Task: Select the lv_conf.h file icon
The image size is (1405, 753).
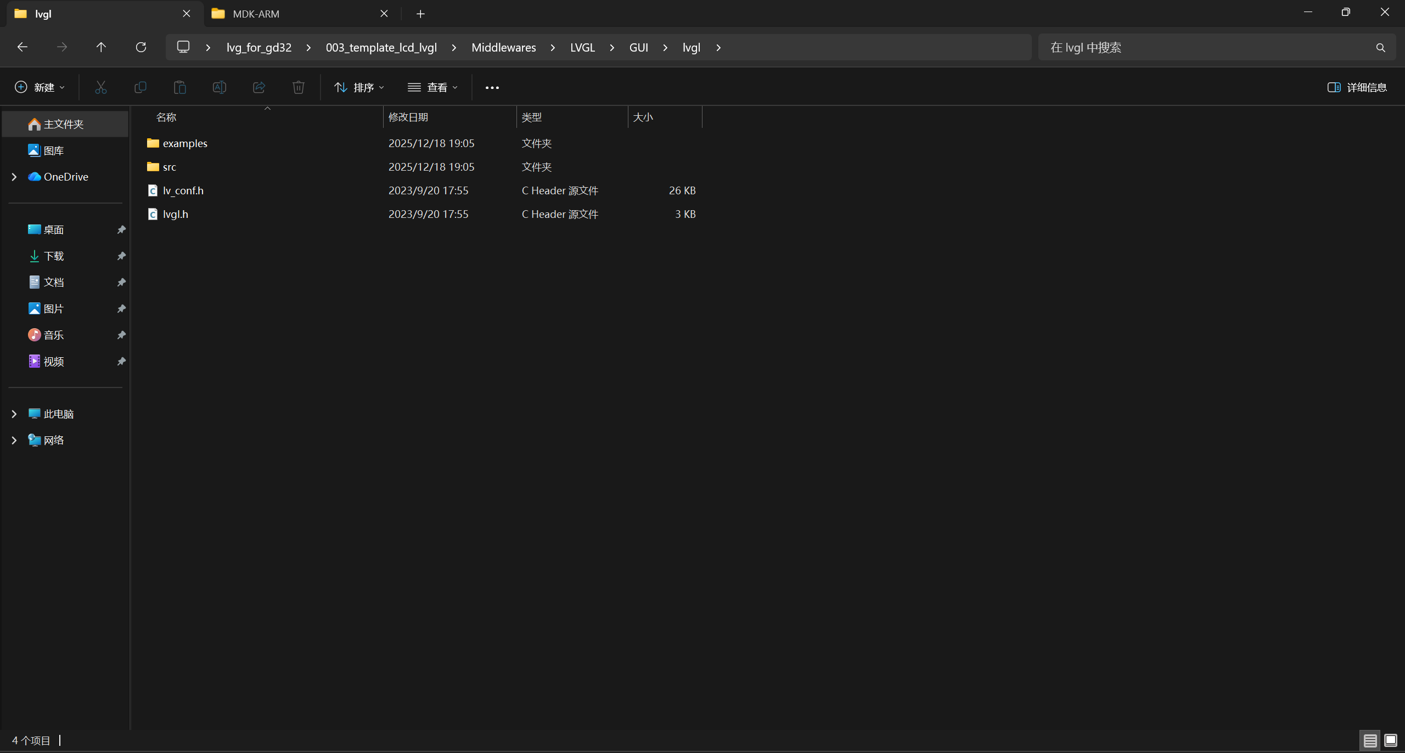Action: pos(153,190)
